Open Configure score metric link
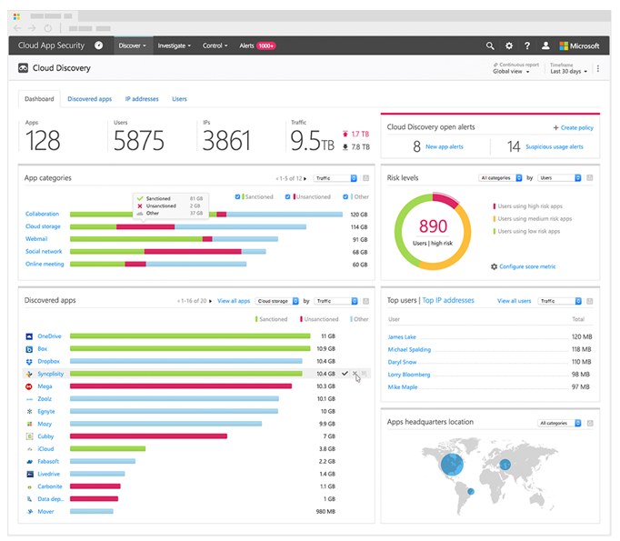This screenshot has width=620, height=541. tap(523, 266)
